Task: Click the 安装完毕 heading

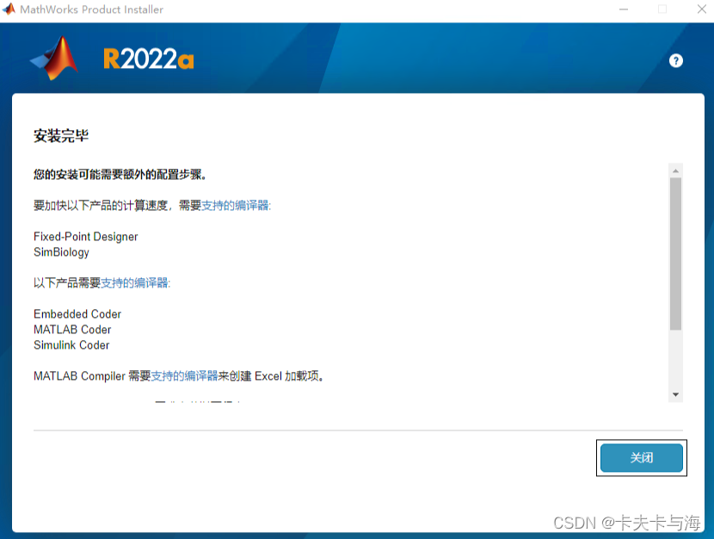Action: tap(61, 135)
